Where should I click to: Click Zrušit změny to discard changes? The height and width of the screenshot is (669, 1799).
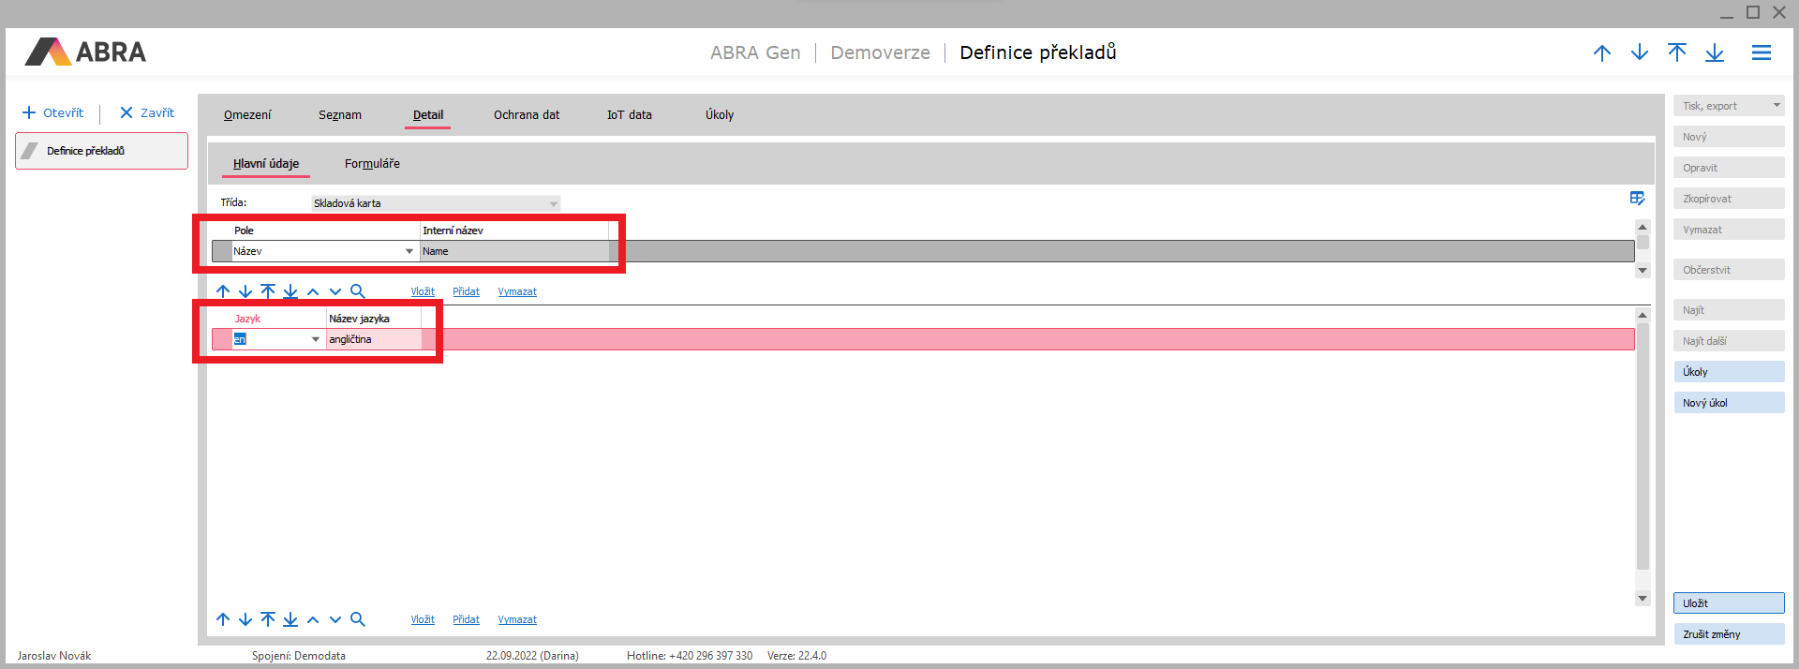pos(1729,634)
